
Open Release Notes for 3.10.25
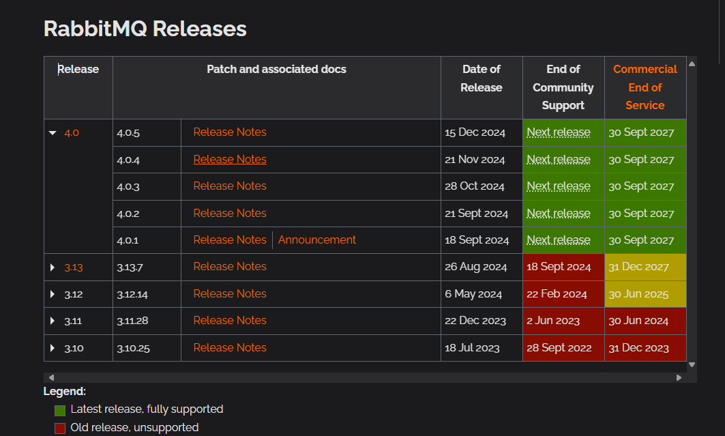pos(230,348)
